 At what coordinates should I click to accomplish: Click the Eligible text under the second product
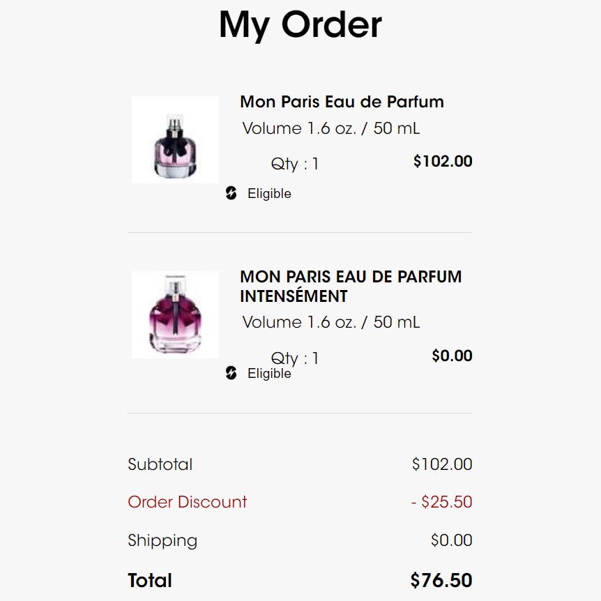pyautogui.click(x=269, y=374)
